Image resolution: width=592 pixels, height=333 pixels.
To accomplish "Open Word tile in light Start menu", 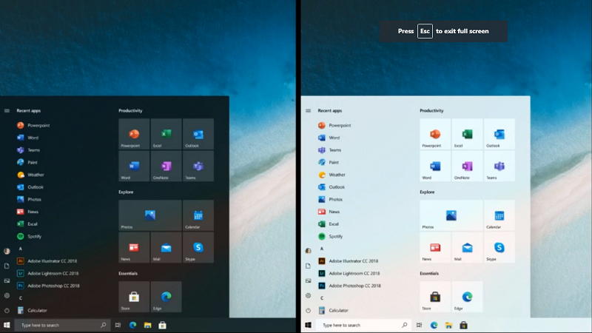I will coord(435,166).
